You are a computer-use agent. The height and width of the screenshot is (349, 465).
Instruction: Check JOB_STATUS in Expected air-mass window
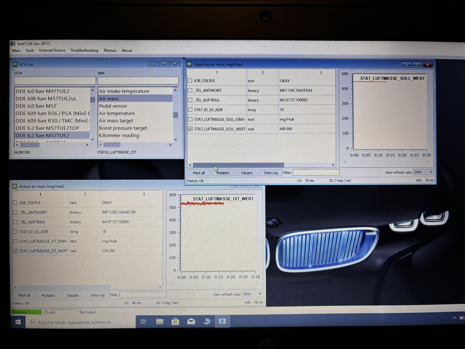pyautogui.click(x=190, y=81)
